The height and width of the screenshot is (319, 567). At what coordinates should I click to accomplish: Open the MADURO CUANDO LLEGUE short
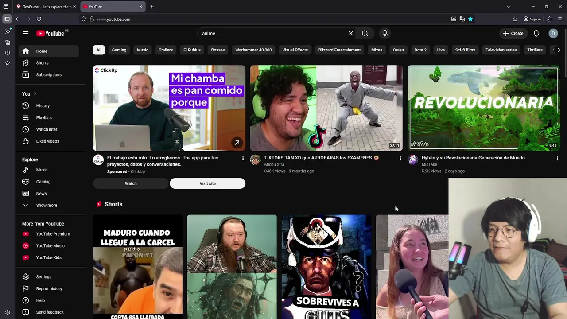pos(138,267)
